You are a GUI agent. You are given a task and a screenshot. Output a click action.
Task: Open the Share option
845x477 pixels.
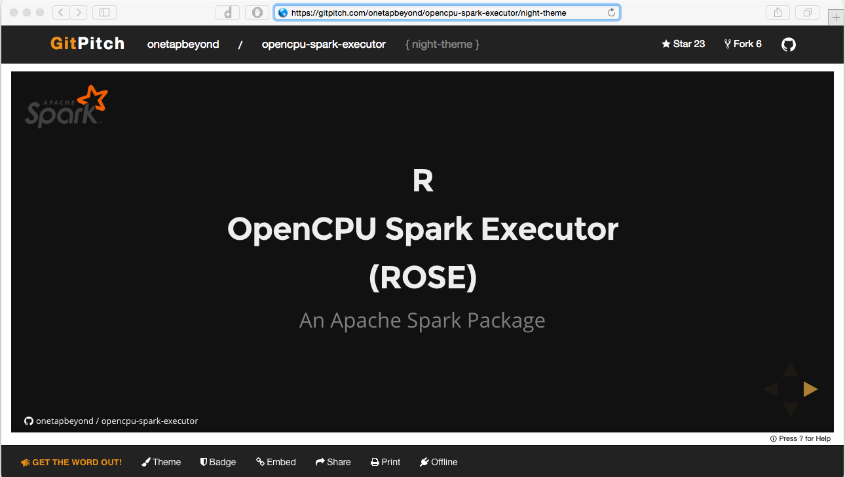pos(333,462)
